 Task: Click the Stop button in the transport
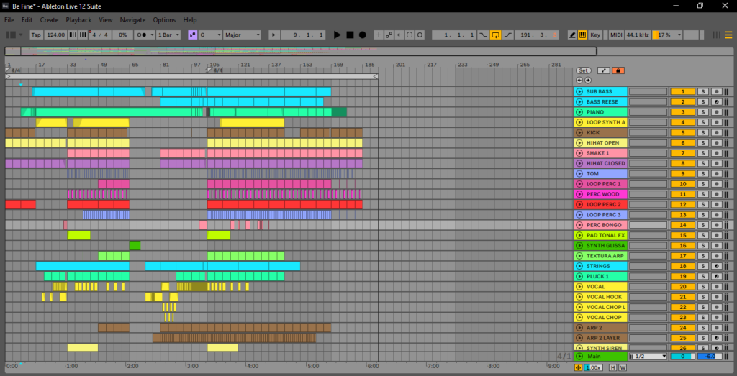[x=350, y=35]
